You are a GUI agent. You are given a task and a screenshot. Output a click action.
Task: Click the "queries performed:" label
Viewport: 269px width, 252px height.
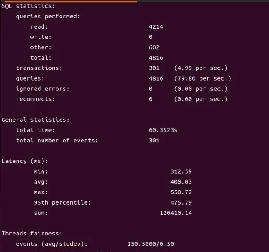pyautogui.click(x=48, y=17)
